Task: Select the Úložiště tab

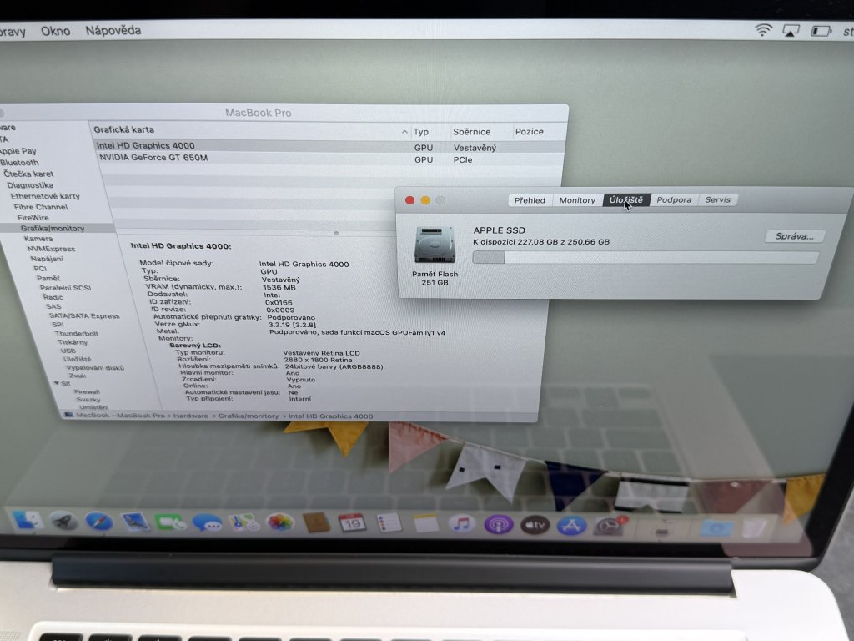Action: coord(625,200)
